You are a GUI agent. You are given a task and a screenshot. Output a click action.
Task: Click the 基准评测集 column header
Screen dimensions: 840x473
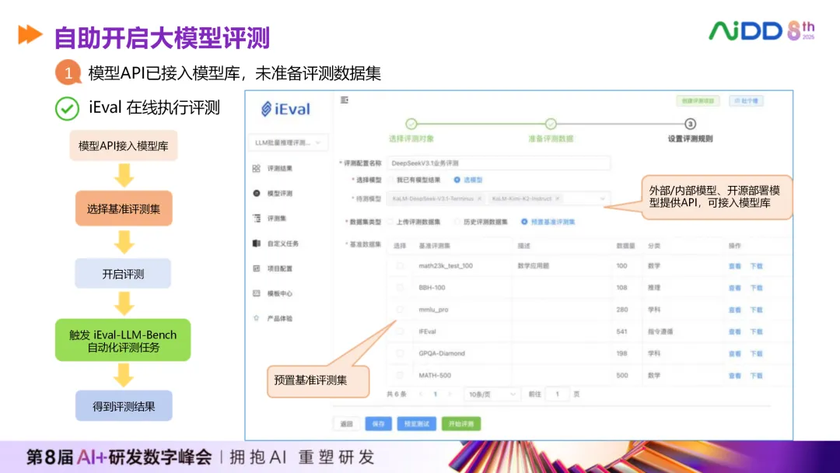coord(435,246)
